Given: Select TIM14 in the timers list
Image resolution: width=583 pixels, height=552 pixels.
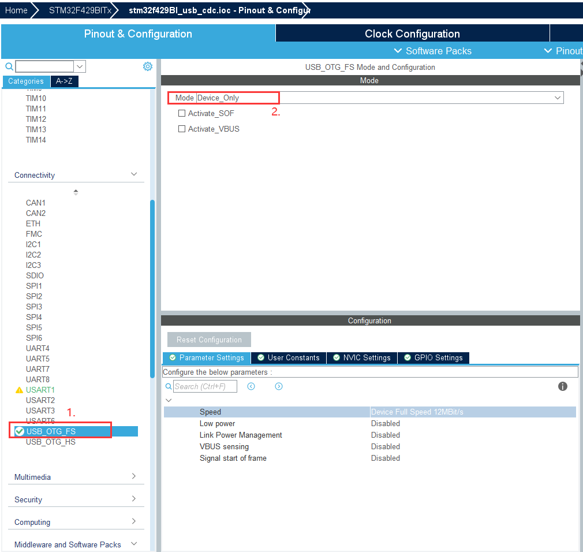Looking at the screenshot, I should click(36, 140).
